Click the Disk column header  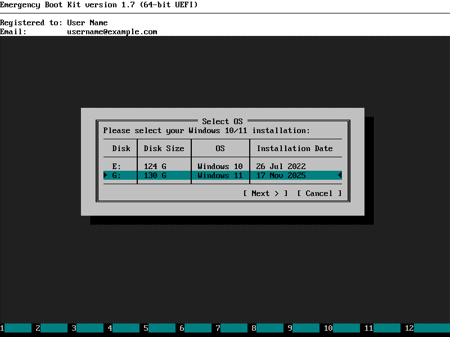(121, 148)
